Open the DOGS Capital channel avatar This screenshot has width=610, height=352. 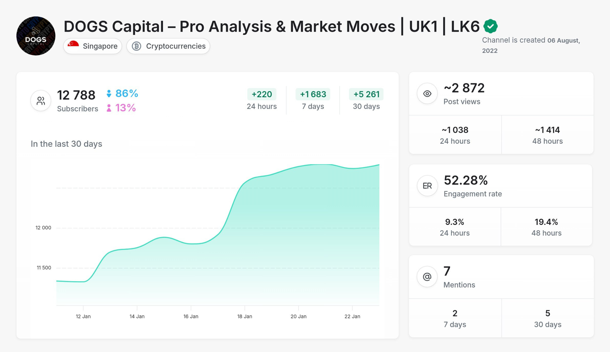pyautogui.click(x=35, y=35)
